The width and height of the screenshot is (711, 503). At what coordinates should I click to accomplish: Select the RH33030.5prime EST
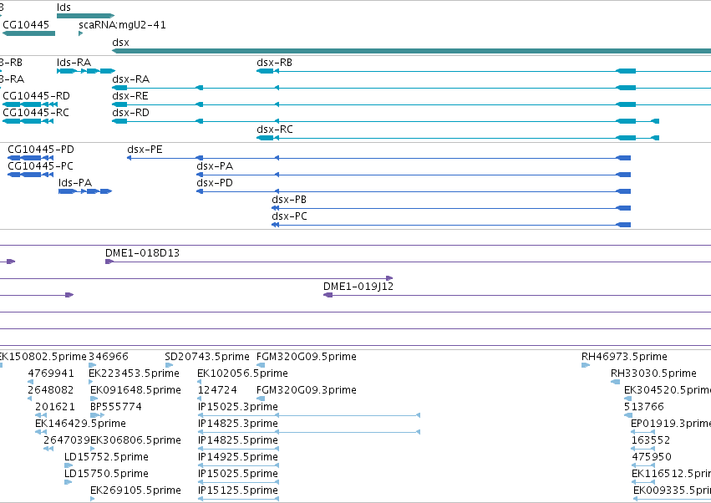tap(615, 382)
